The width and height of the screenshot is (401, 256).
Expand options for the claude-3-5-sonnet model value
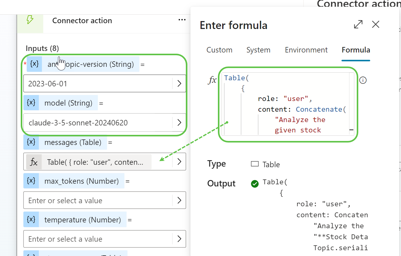pos(179,123)
